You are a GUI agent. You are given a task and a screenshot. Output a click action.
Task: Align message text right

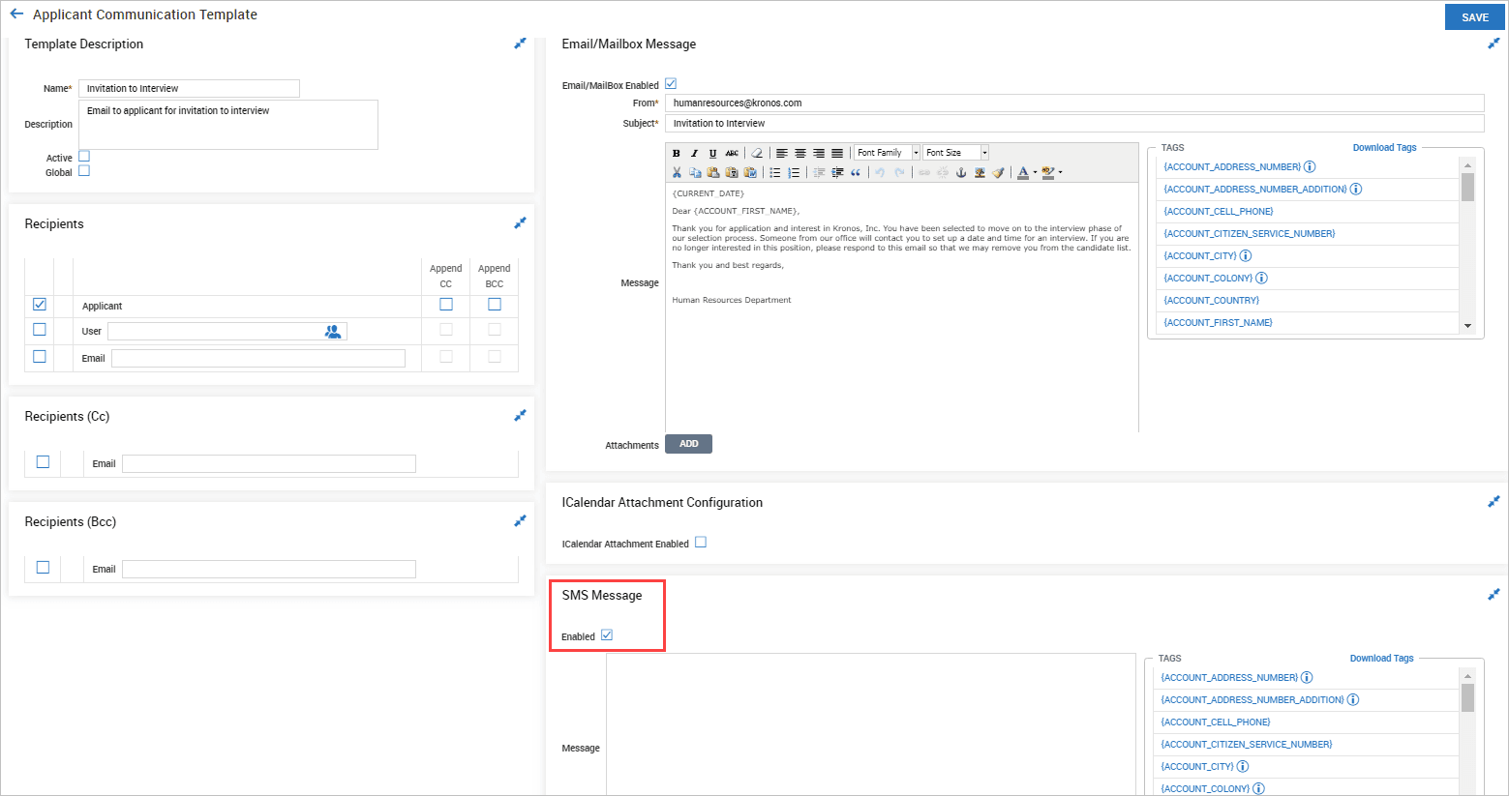point(819,153)
